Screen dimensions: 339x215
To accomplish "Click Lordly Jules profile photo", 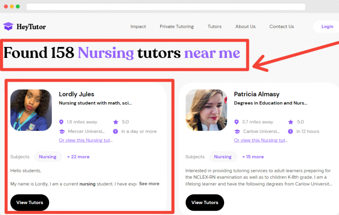I will click(31, 110).
